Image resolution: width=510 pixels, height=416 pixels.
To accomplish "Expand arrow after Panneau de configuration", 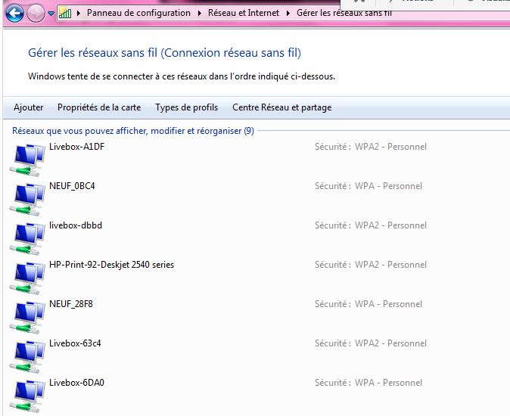I will point(201,13).
